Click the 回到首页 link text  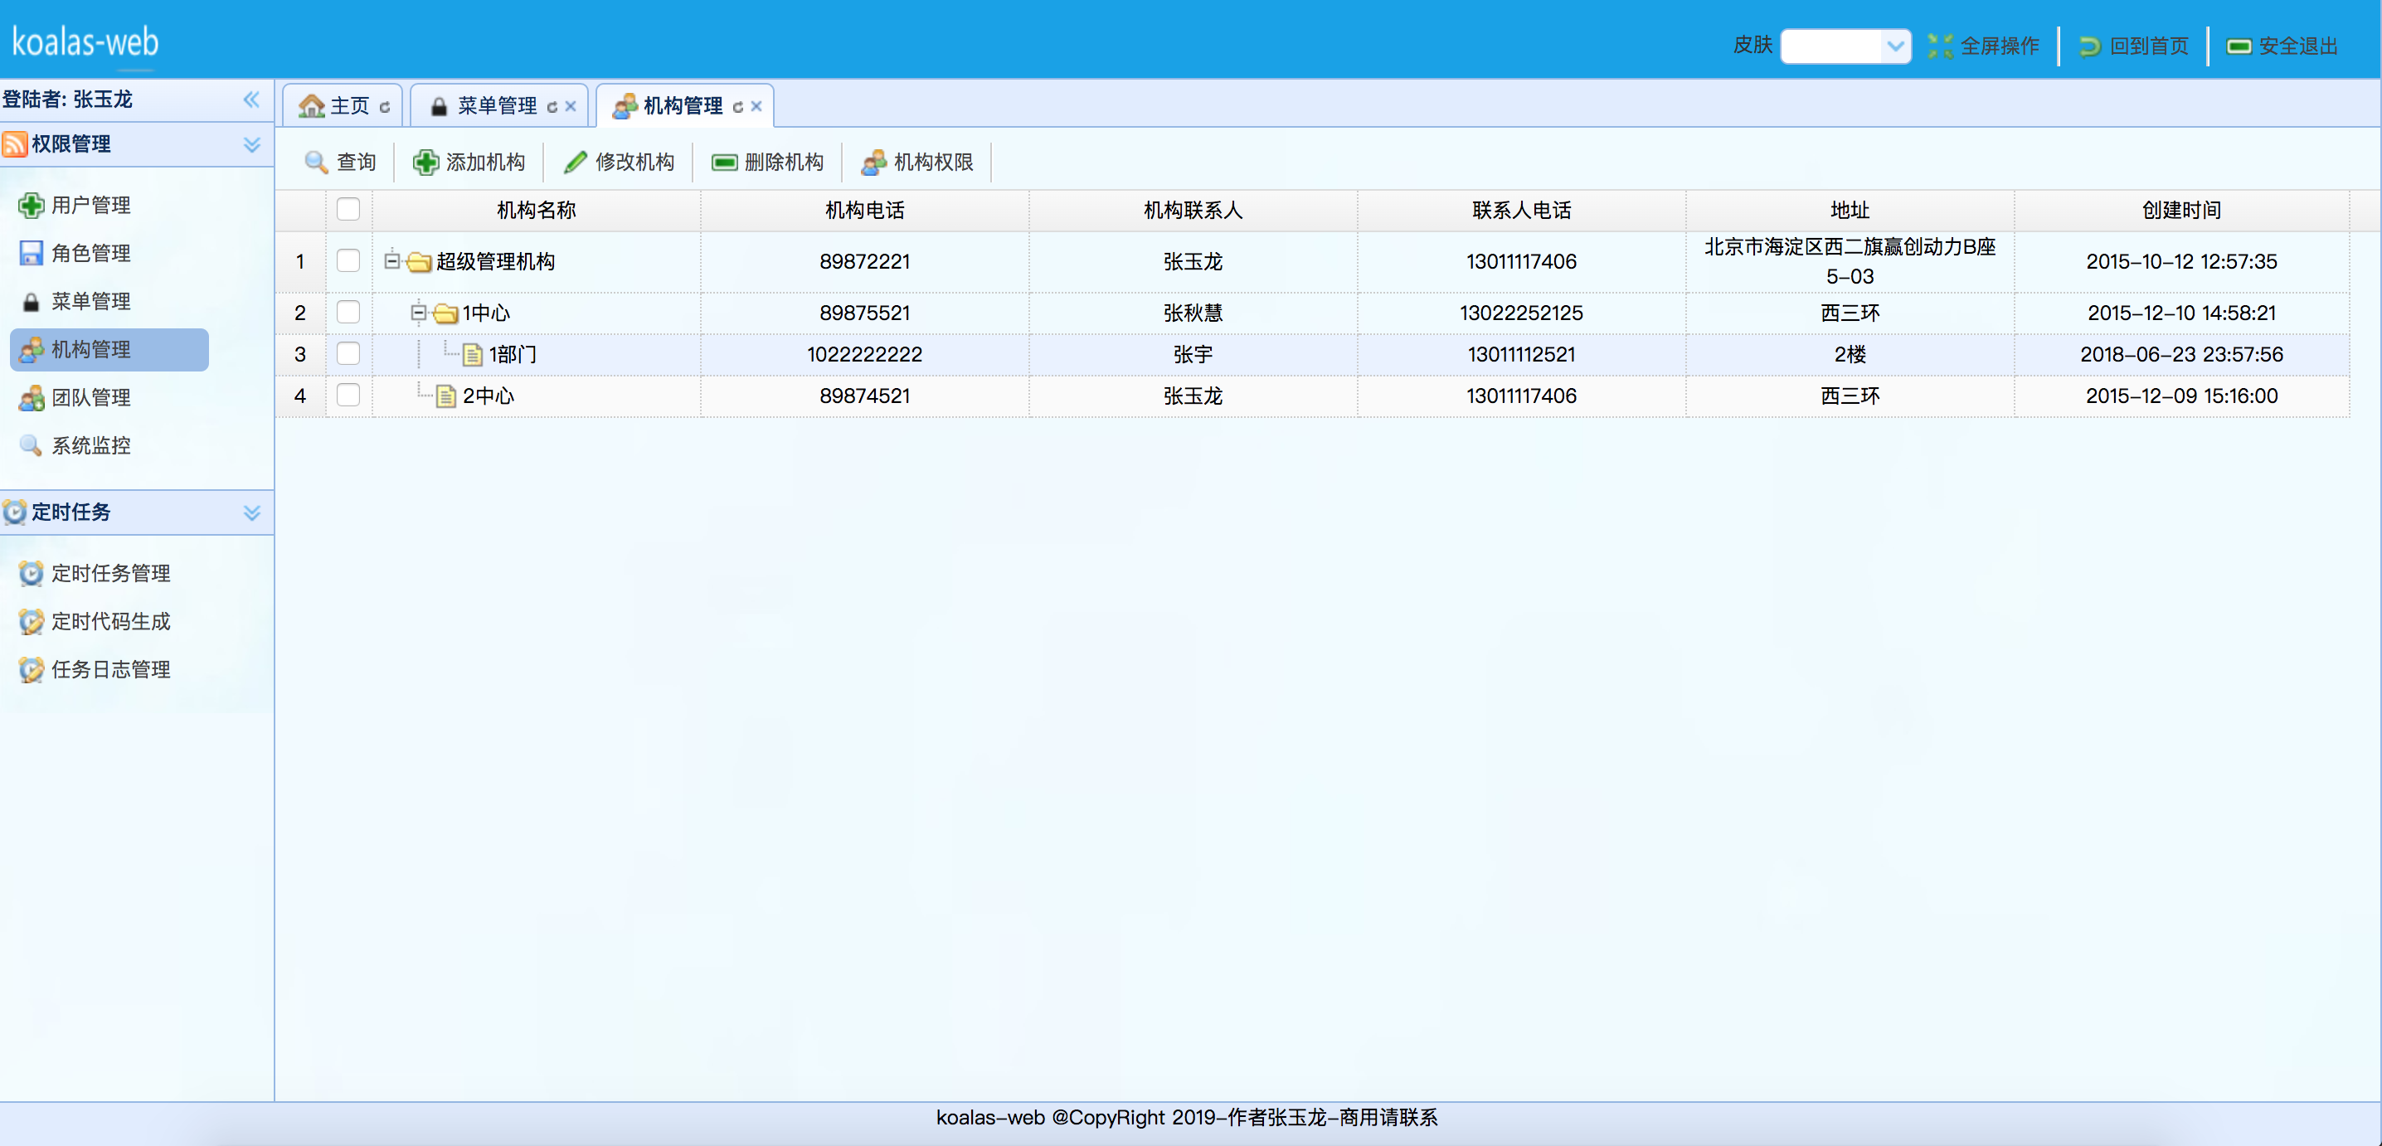click(x=2149, y=46)
